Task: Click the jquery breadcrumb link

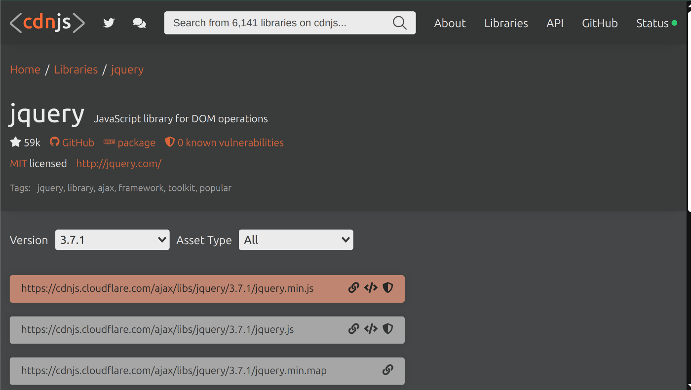Action: (127, 70)
